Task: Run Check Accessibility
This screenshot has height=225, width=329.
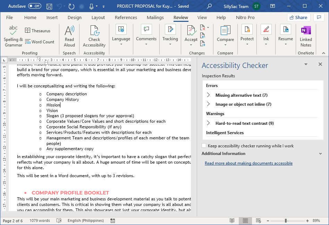Action: coord(94,36)
